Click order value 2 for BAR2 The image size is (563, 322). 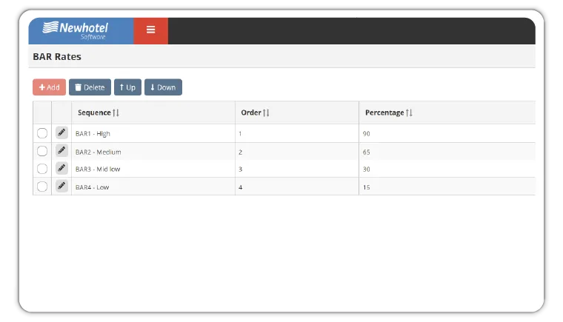click(x=240, y=152)
